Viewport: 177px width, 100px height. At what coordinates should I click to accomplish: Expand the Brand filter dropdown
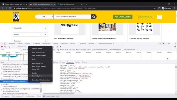pos(30,34)
